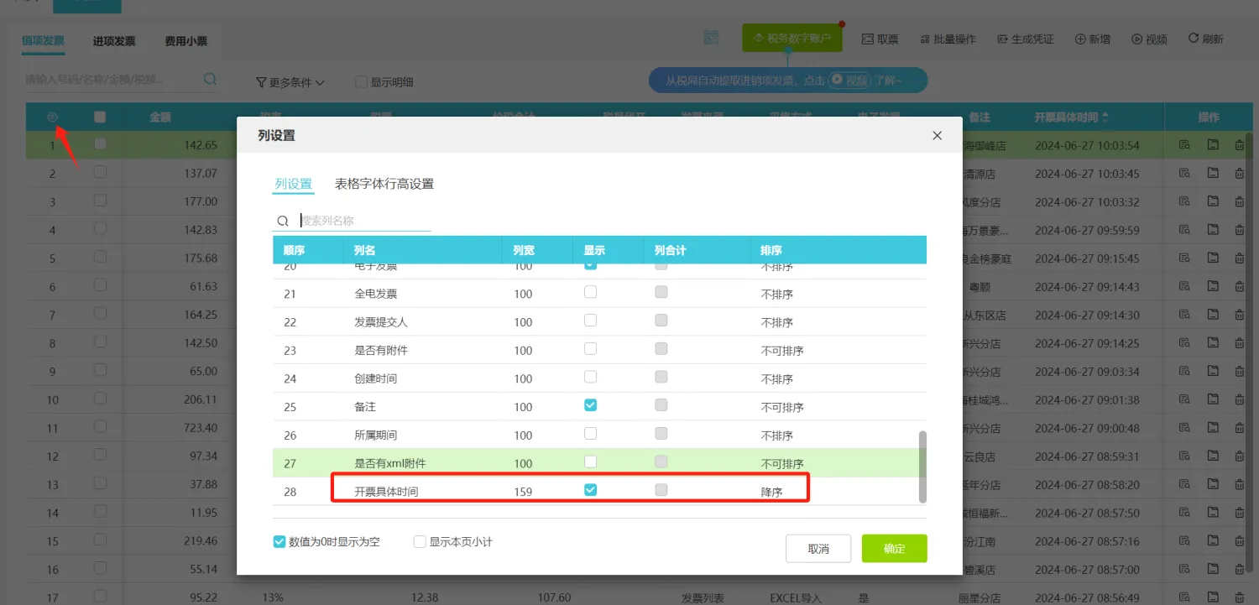Select the 列设置 tab in the dialog
The height and width of the screenshot is (605, 1259).
pos(294,185)
